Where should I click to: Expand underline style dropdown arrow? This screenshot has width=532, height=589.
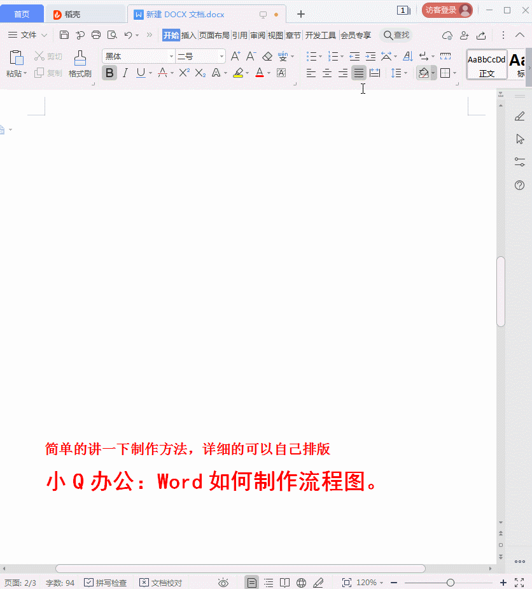click(150, 73)
